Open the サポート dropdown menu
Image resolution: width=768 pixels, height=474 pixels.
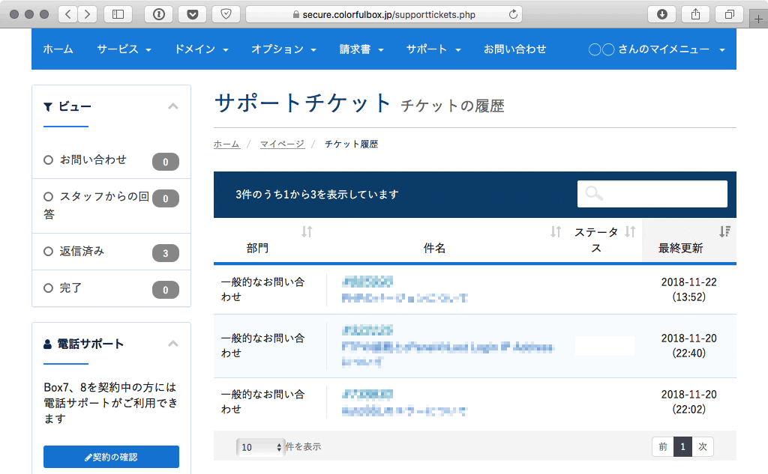click(433, 49)
